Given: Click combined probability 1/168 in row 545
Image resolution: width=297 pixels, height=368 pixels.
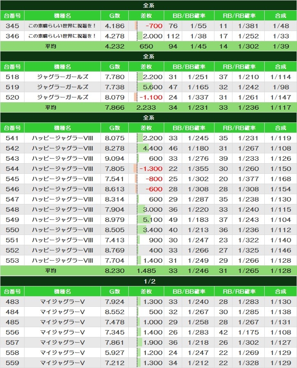Looking at the screenshot, I should (x=281, y=179).
